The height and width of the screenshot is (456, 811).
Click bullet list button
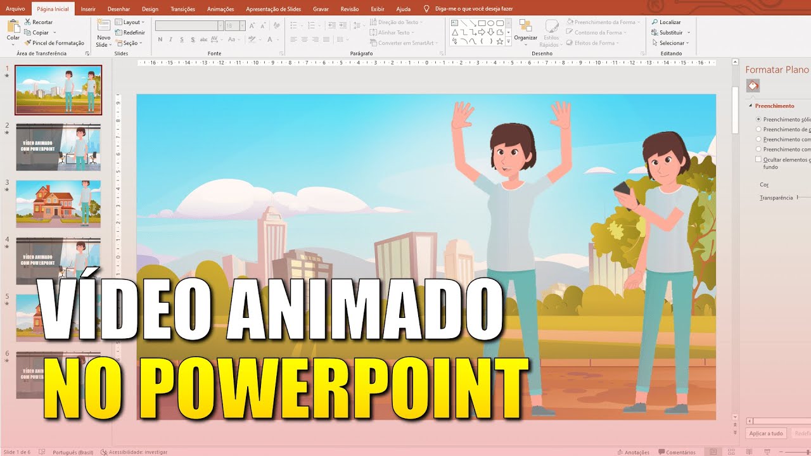pyautogui.click(x=295, y=26)
